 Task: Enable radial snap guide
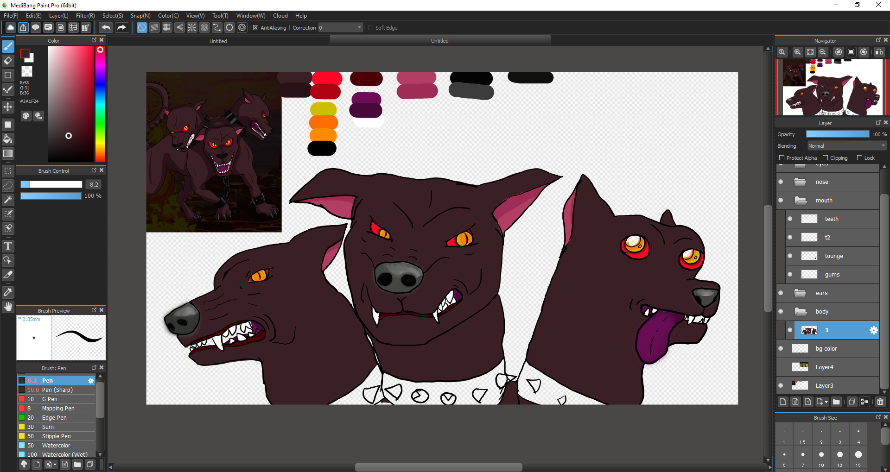coord(192,28)
